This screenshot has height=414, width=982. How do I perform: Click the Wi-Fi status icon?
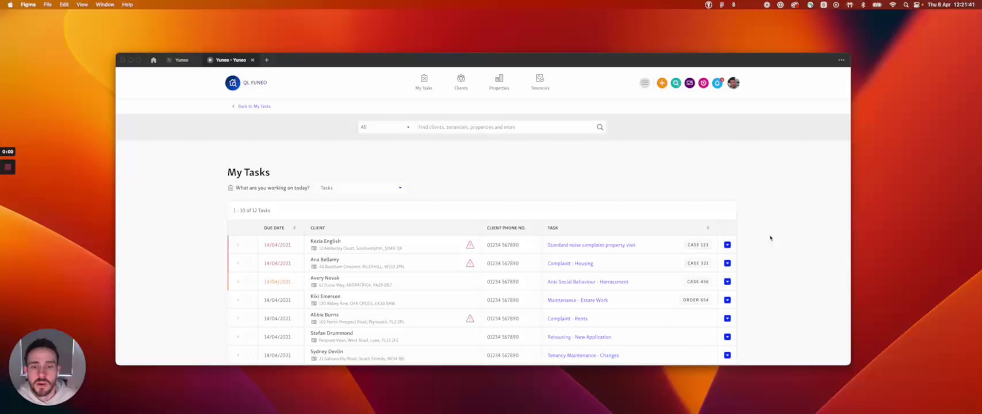tap(892, 5)
